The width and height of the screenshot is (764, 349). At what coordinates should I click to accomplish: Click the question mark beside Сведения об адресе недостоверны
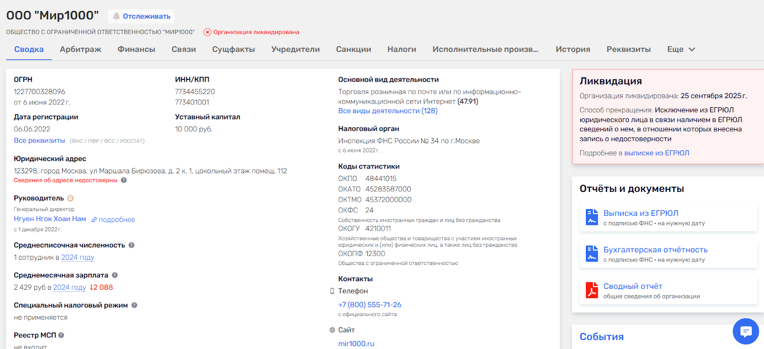click(x=124, y=180)
